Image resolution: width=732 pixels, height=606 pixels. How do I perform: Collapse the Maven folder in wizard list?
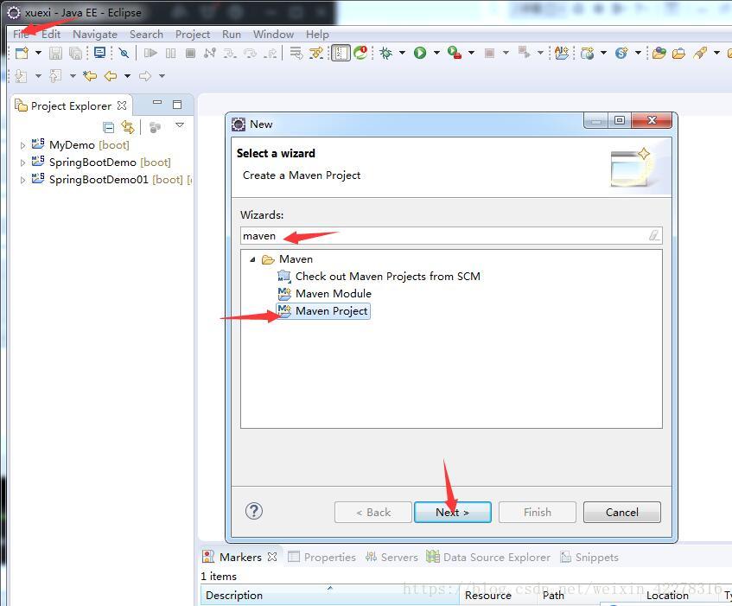pyautogui.click(x=252, y=259)
